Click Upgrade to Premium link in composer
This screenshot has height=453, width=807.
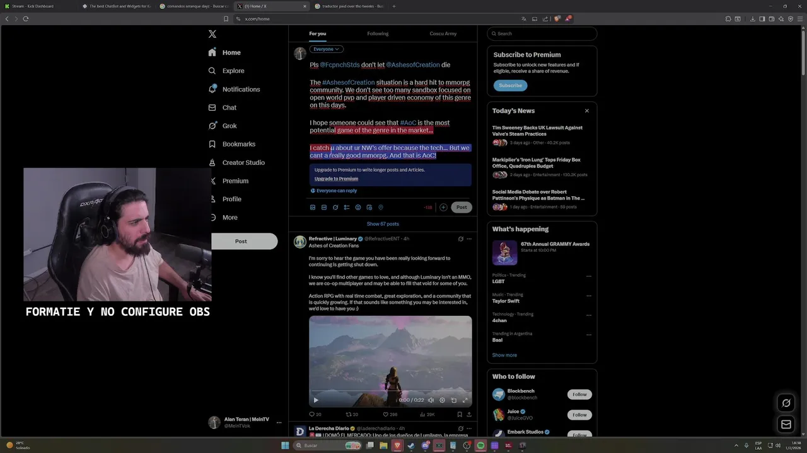[336, 179]
